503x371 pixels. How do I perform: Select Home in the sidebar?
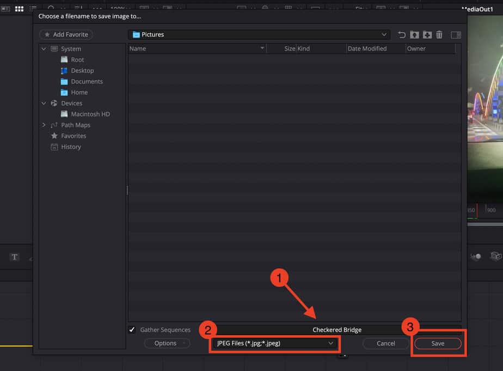tap(79, 93)
